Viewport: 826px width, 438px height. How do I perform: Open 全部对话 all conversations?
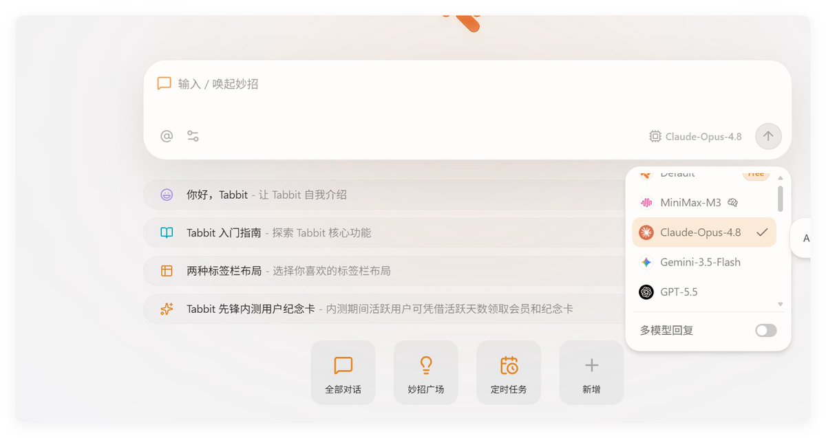click(343, 373)
